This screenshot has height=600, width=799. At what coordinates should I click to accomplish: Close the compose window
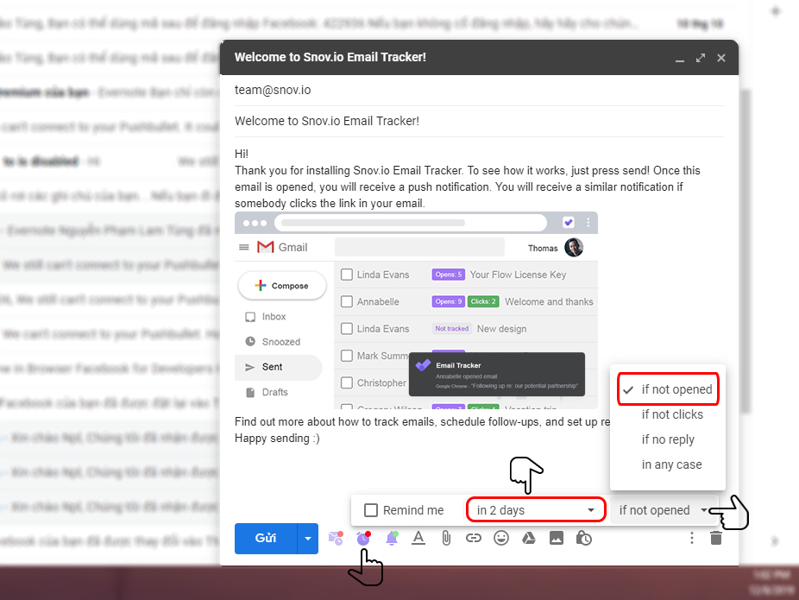click(721, 58)
